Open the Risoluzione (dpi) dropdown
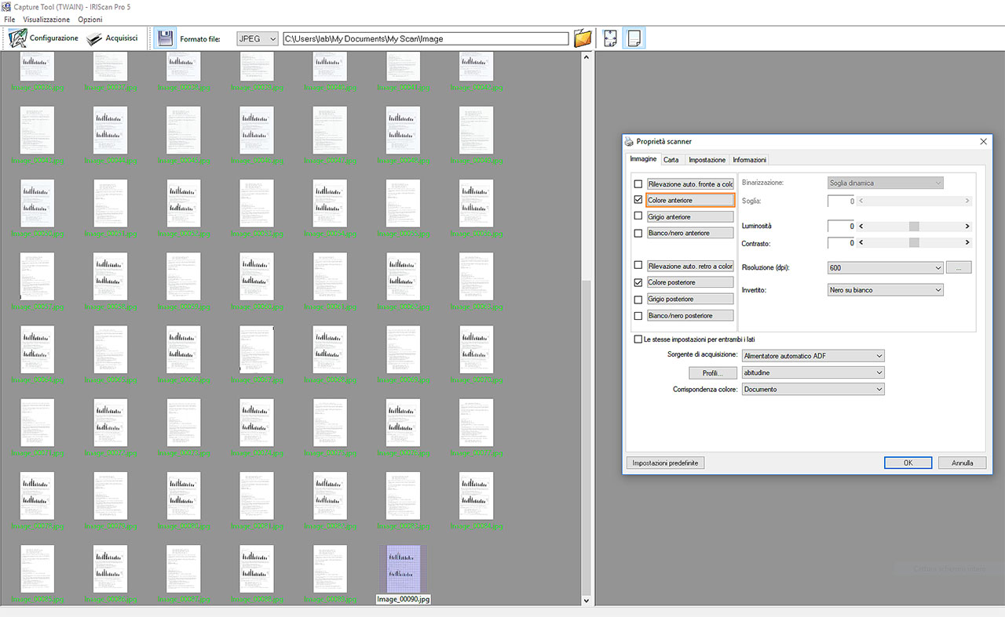 885,268
